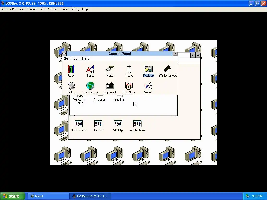Click Control Panel's minimize arrow button
Image resolution: width=267 pixels, height=200 pixels.
(x=175, y=54)
